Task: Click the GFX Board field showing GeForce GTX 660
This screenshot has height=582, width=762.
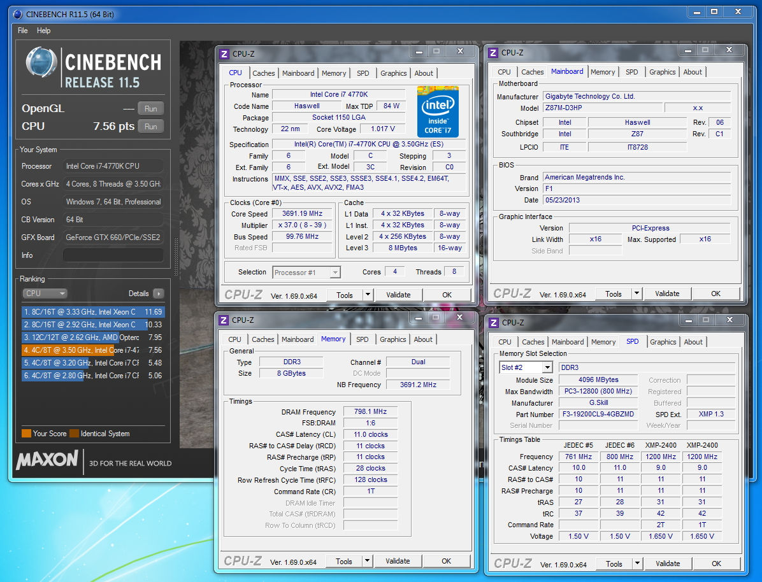Action: (113, 237)
